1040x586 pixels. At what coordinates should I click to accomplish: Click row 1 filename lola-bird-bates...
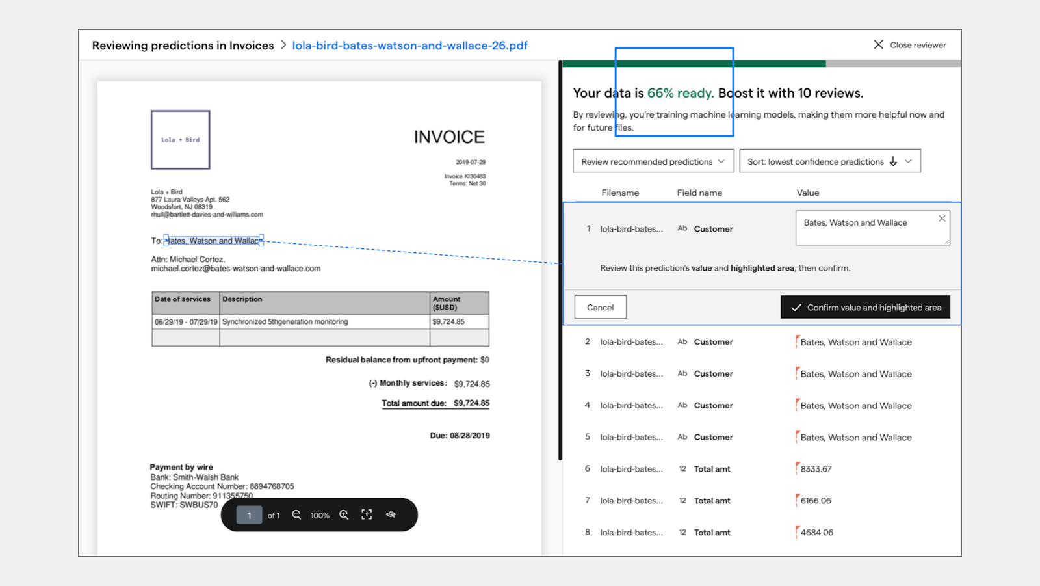click(x=631, y=229)
